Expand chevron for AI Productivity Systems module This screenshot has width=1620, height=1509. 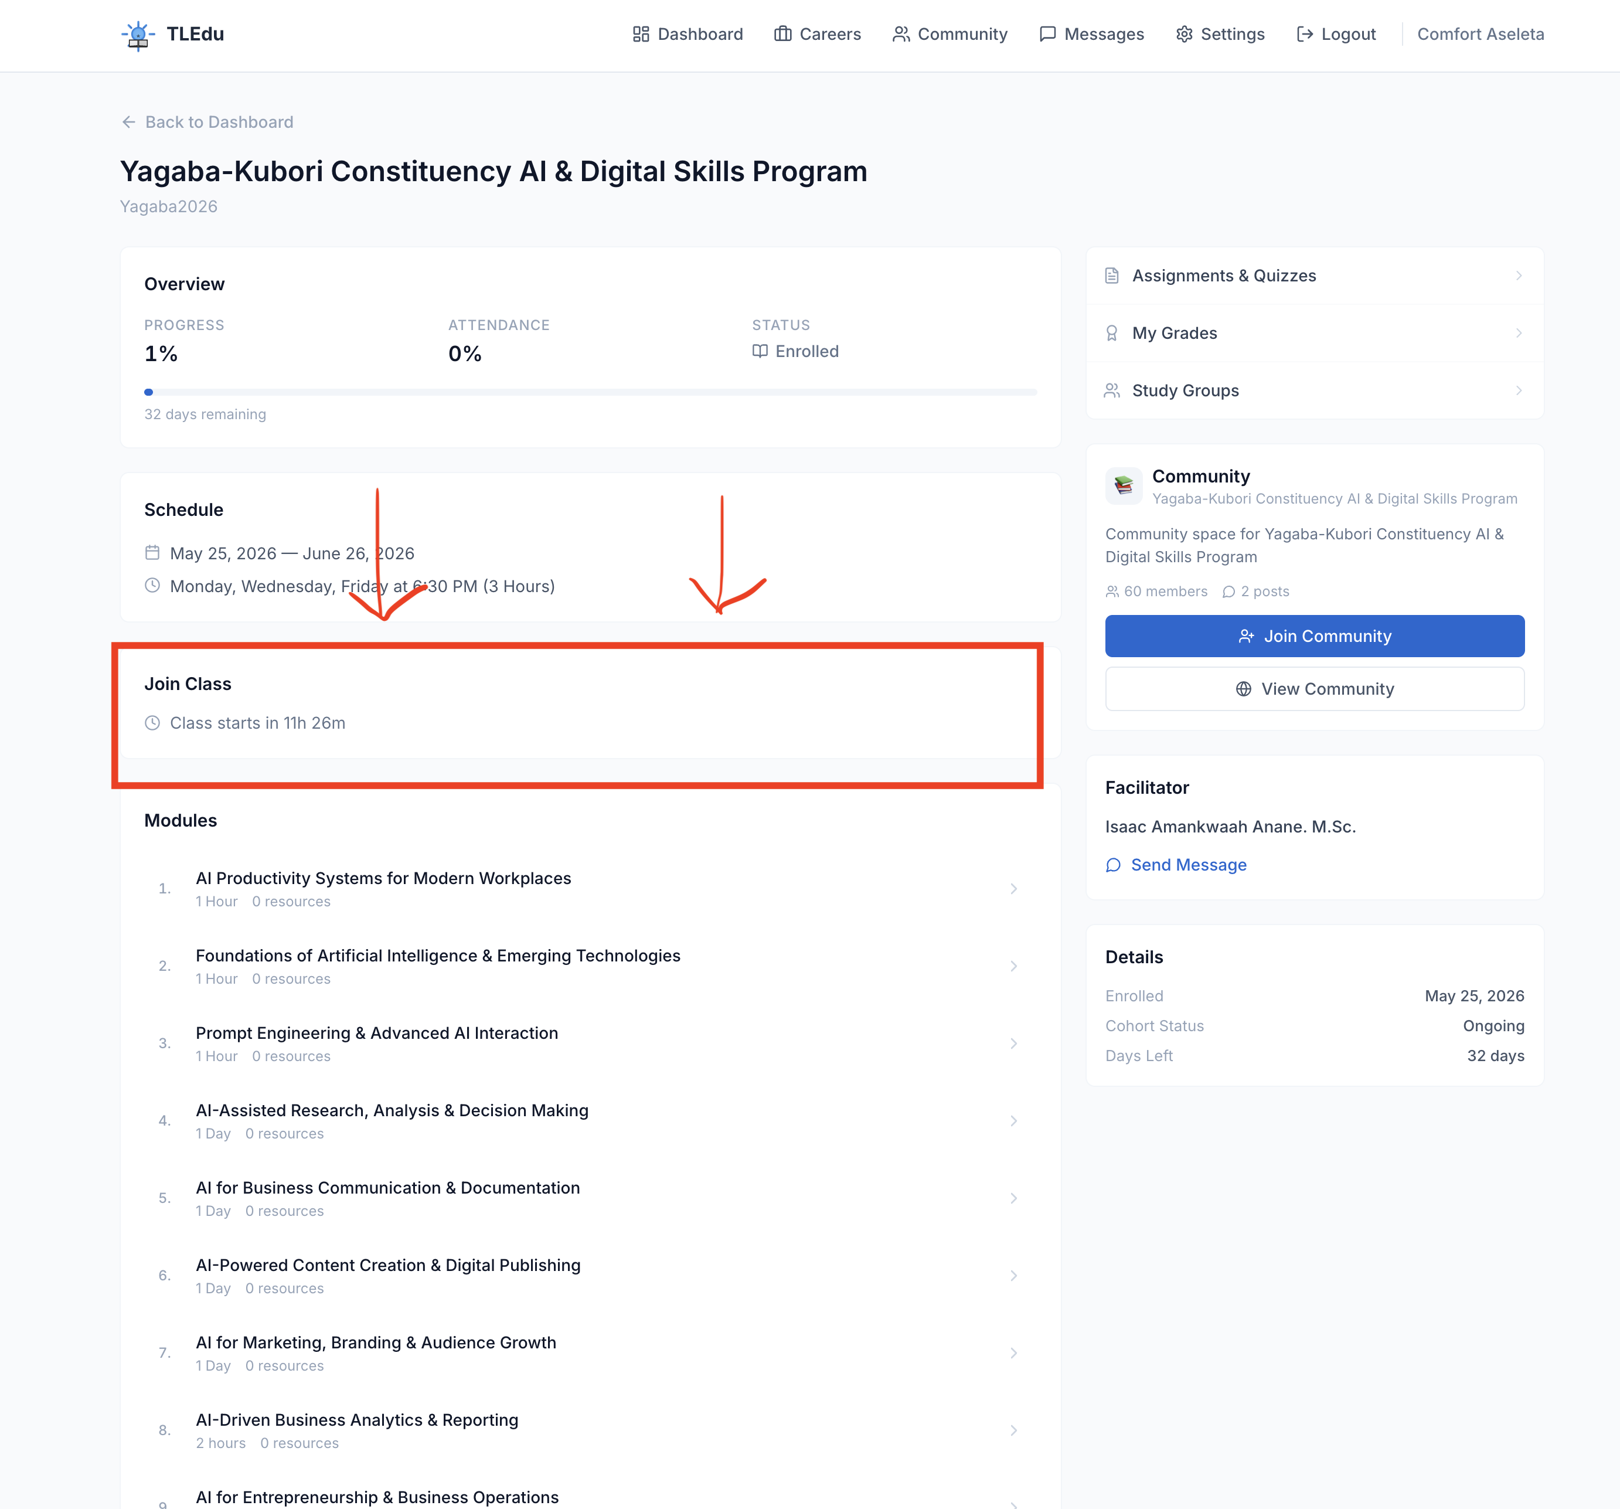1013,889
